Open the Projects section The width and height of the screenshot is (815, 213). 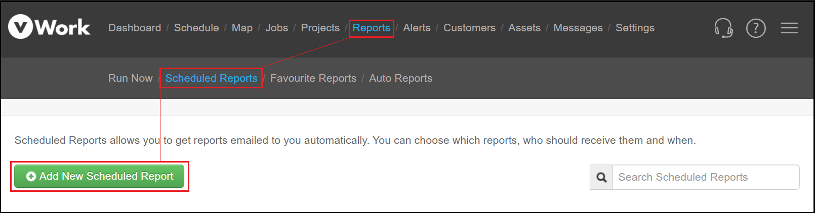click(320, 28)
